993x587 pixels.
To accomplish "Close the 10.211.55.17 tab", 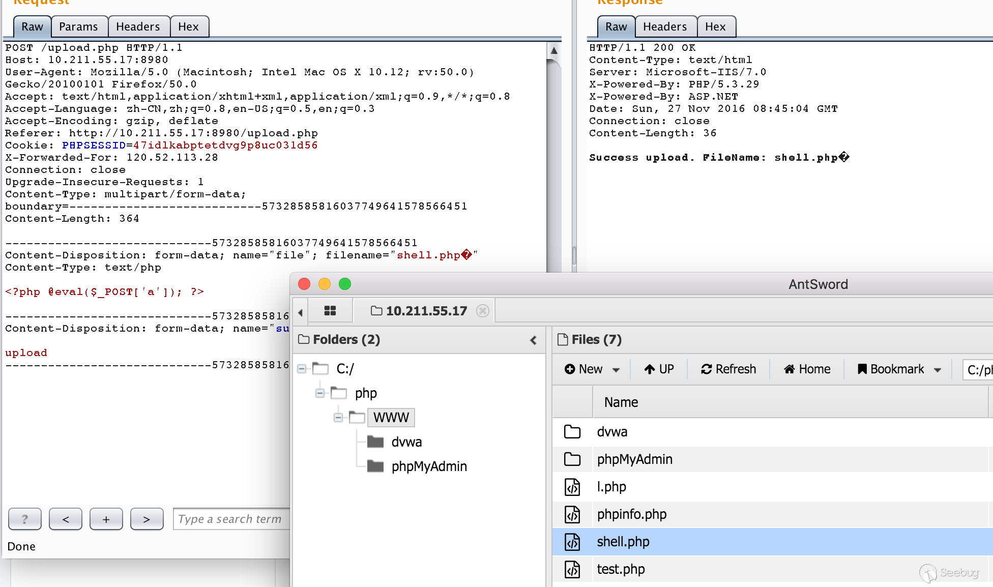I will (x=482, y=311).
